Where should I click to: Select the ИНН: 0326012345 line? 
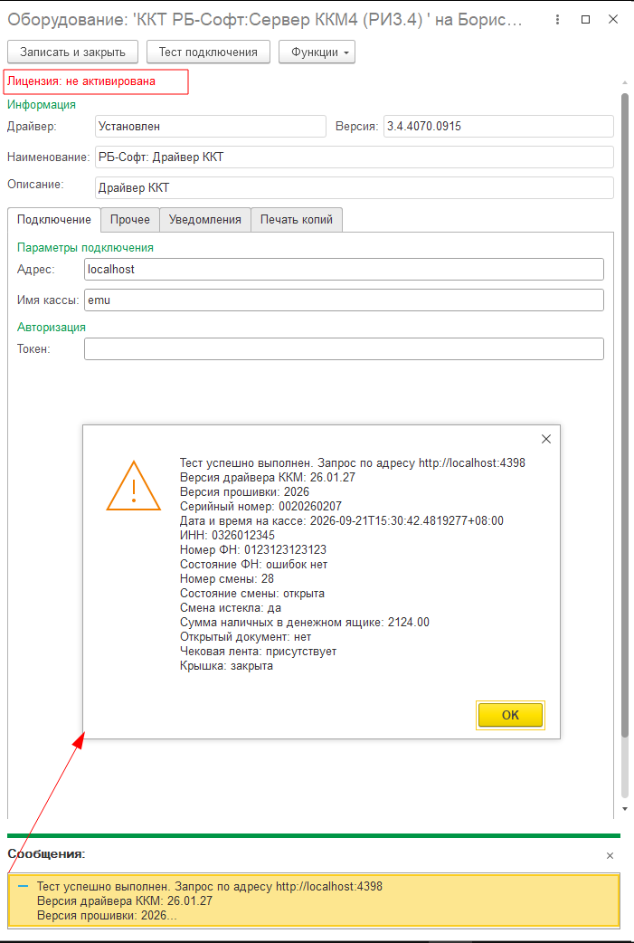coord(227,535)
